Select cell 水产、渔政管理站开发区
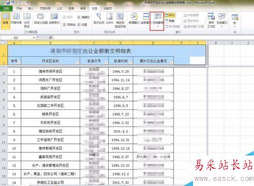Viewport: 254px width, 186px height. (x=50, y=165)
